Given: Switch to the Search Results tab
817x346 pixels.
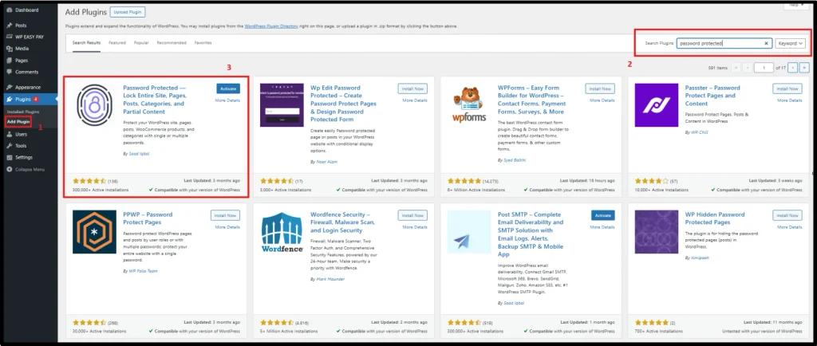Looking at the screenshot, I should click(x=86, y=43).
